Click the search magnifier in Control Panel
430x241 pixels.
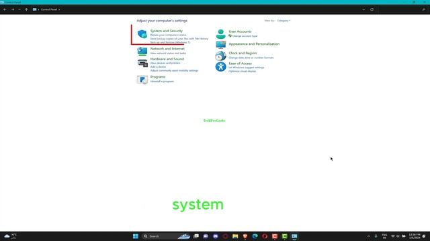click(424, 9)
